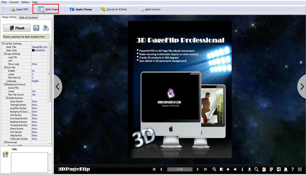This screenshot has height=175, width=306.
Task: Switch to Table of Contents tab
Action: coord(28,17)
